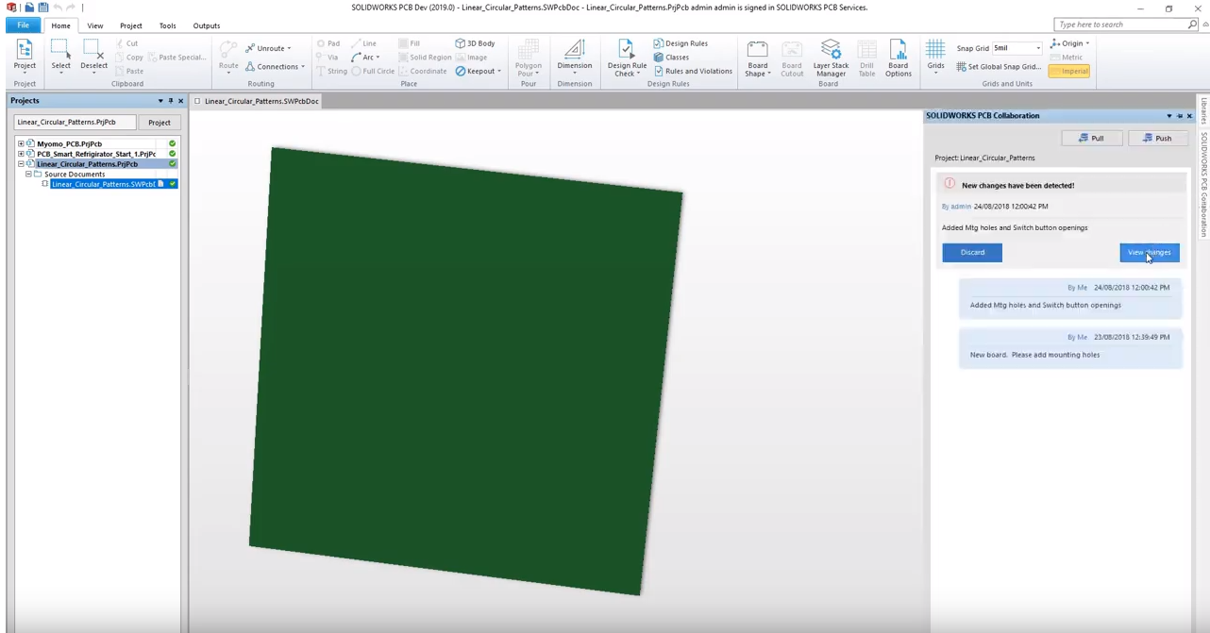Image resolution: width=1210 pixels, height=633 pixels.
Task: Open Connections in Routing group
Action: [275, 67]
